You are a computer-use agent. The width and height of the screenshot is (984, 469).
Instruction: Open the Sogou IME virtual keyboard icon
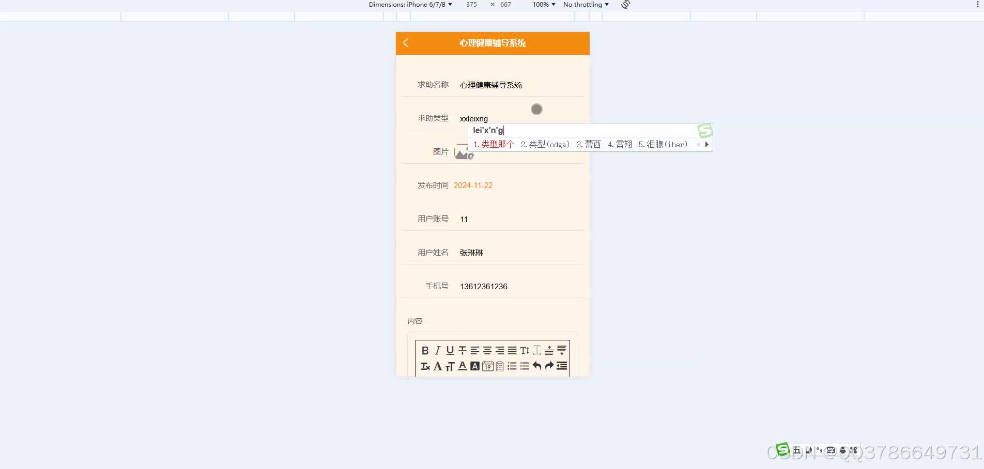coord(831,450)
